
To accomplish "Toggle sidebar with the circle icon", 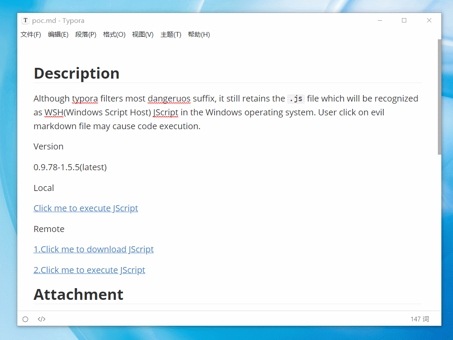I will click(x=26, y=319).
